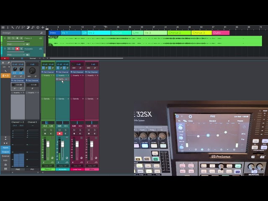This screenshot has height=201, width=268.
Task: Toggle the Outputs panel in mixer
Action: coord(5,152)
